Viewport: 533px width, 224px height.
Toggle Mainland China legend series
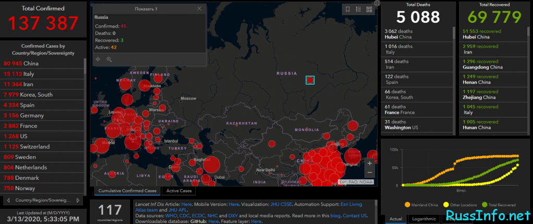click(x=422, y=205)
